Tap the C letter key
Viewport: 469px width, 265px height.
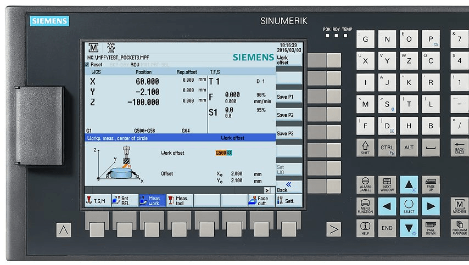(x=431, y=61)
